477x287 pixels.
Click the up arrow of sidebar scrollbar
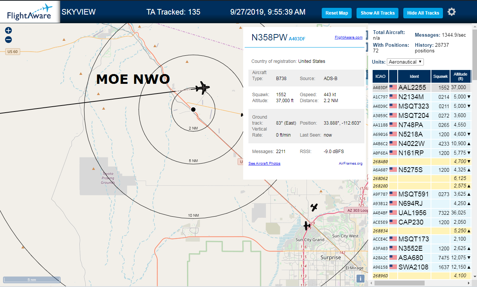474,26
